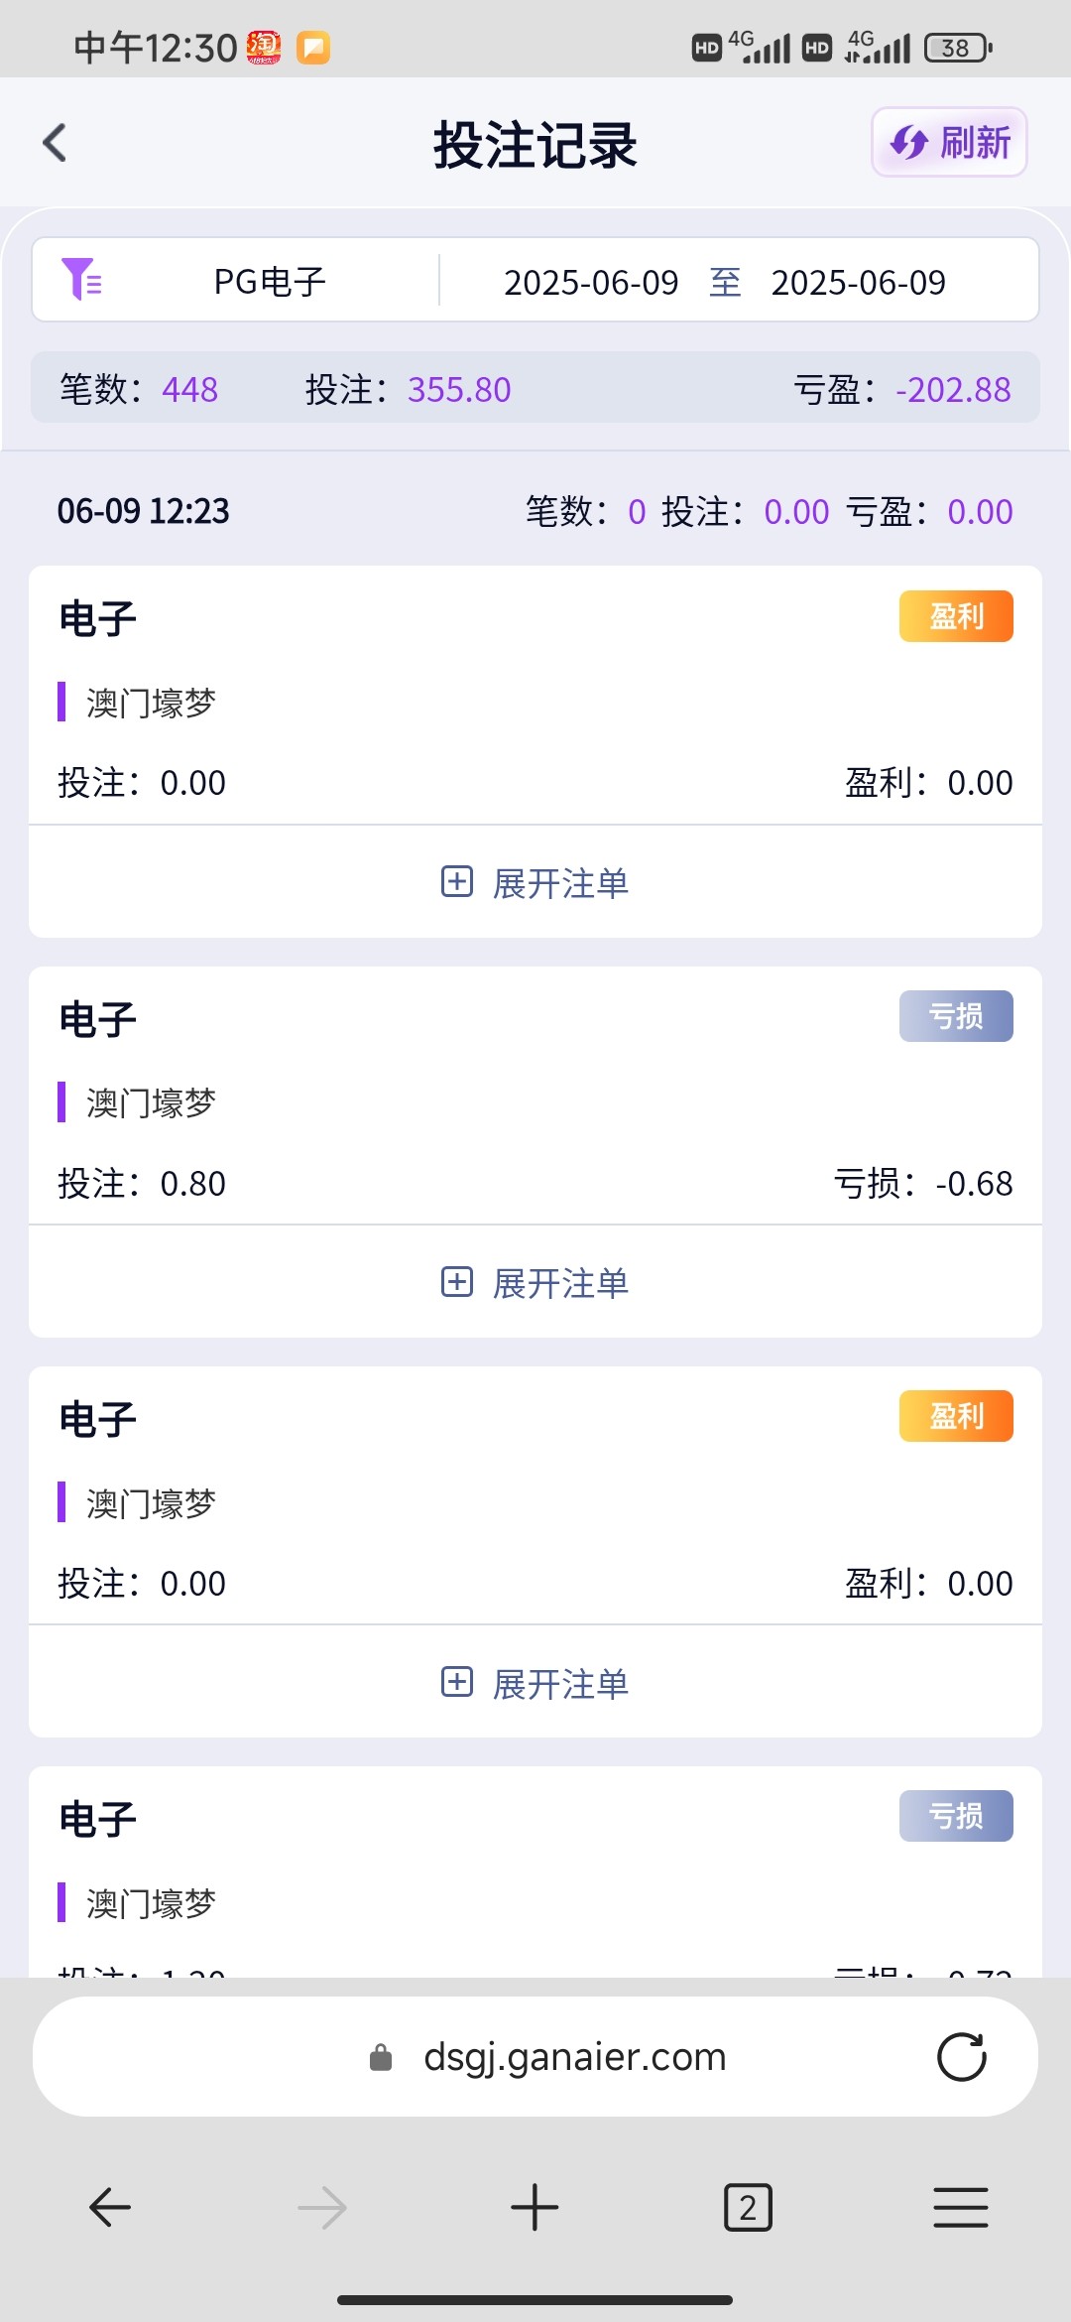1071x2322 pixels.
Task: Open the browser hamburger menu
Action: coord(960,2208)
